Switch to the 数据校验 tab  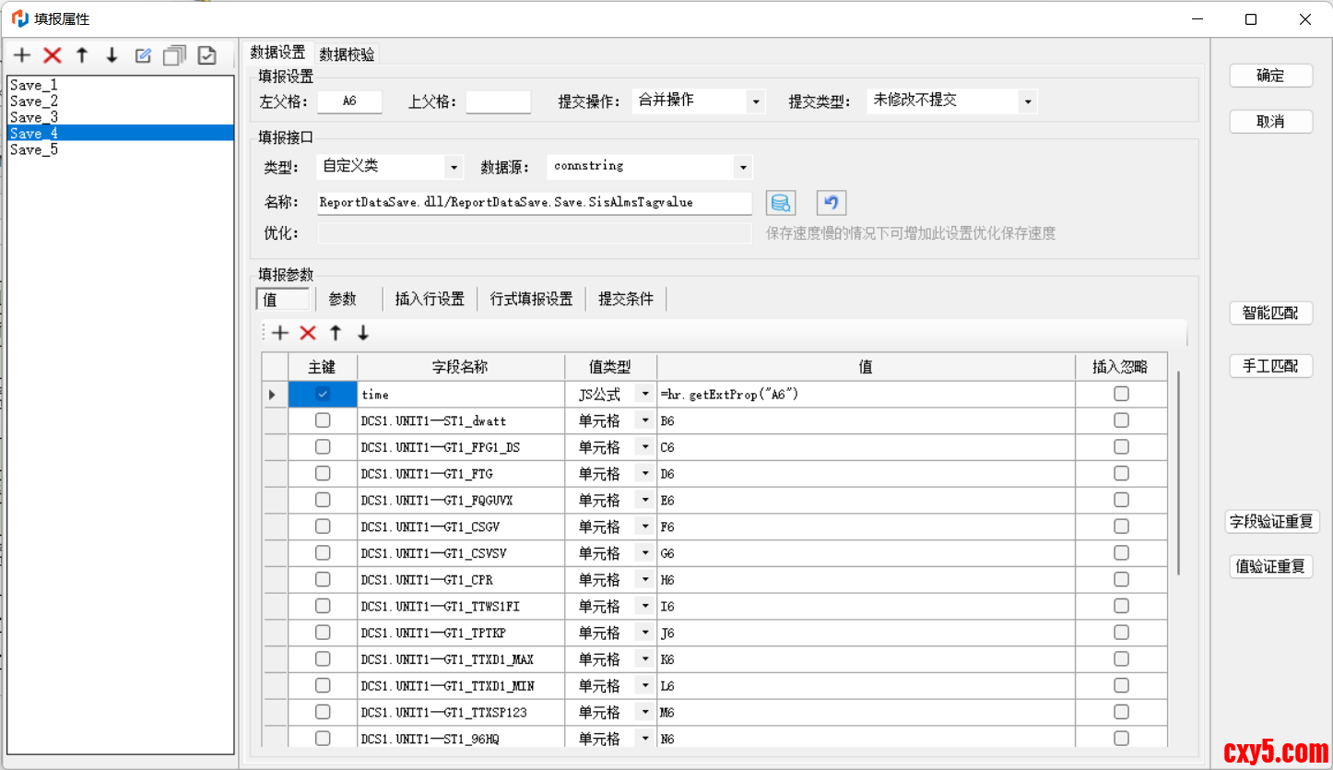pos(347,54)
